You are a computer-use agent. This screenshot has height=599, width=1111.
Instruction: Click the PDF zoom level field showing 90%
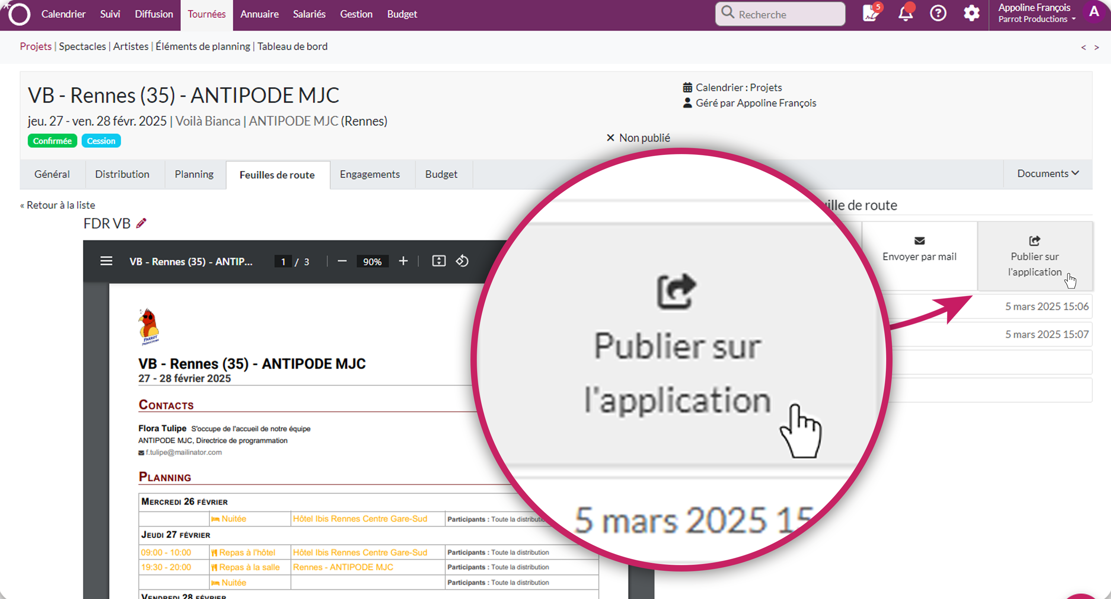click(x=372, y=261)
